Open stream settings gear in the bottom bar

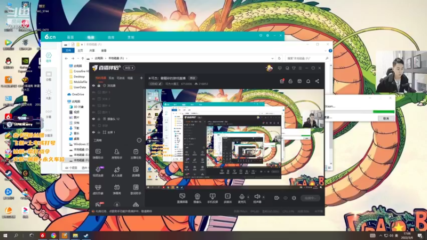click(294, 198)
